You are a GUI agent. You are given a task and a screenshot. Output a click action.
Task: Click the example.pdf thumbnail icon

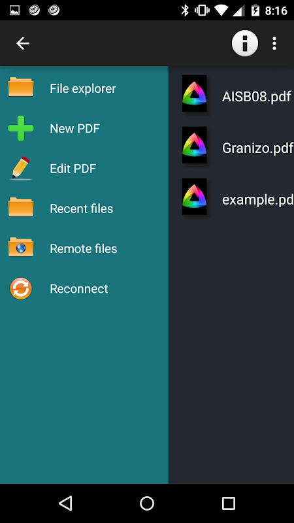[x=194, y=197]
